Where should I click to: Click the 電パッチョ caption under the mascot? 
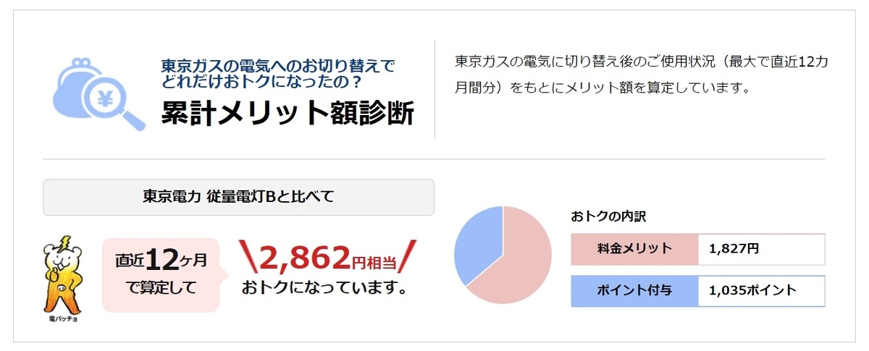tap(62, 316)
